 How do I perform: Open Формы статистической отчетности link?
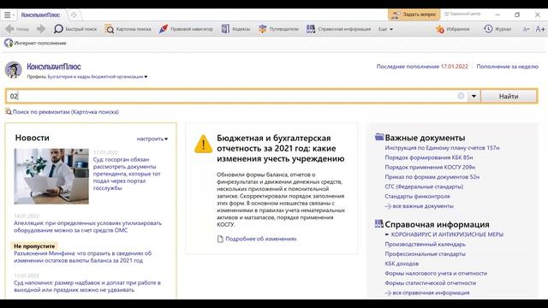point(430,283)
